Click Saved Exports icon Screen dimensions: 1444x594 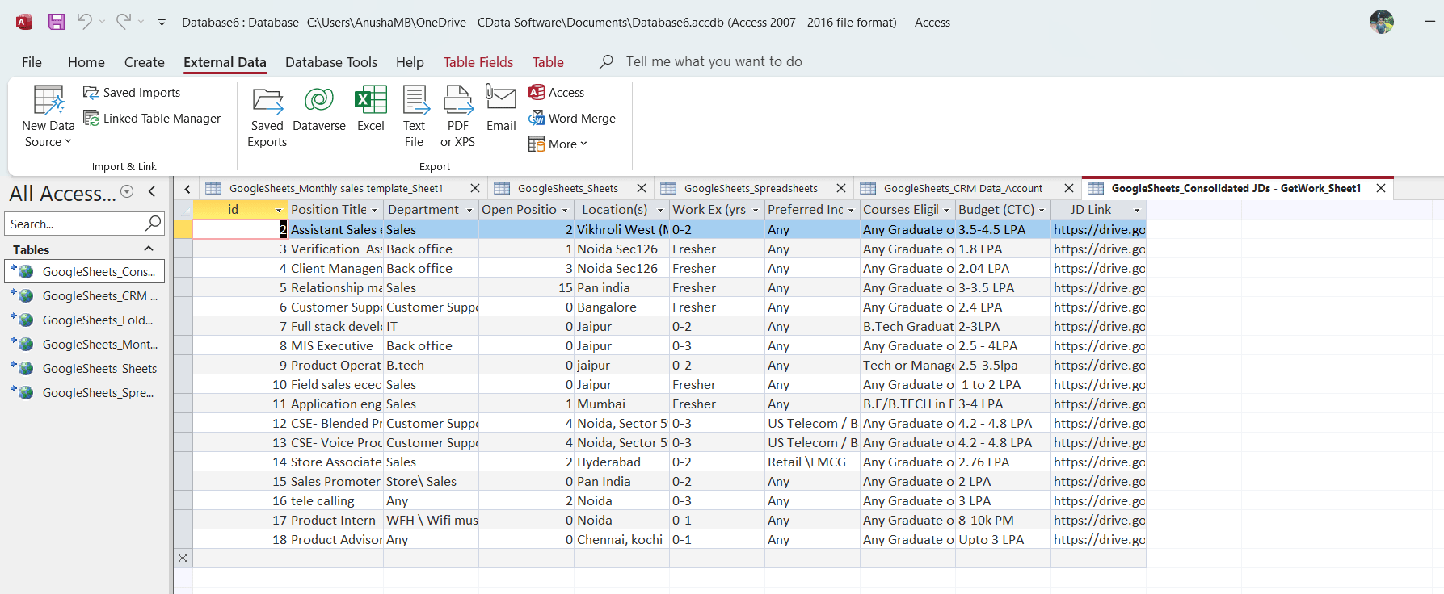[267, 116]
